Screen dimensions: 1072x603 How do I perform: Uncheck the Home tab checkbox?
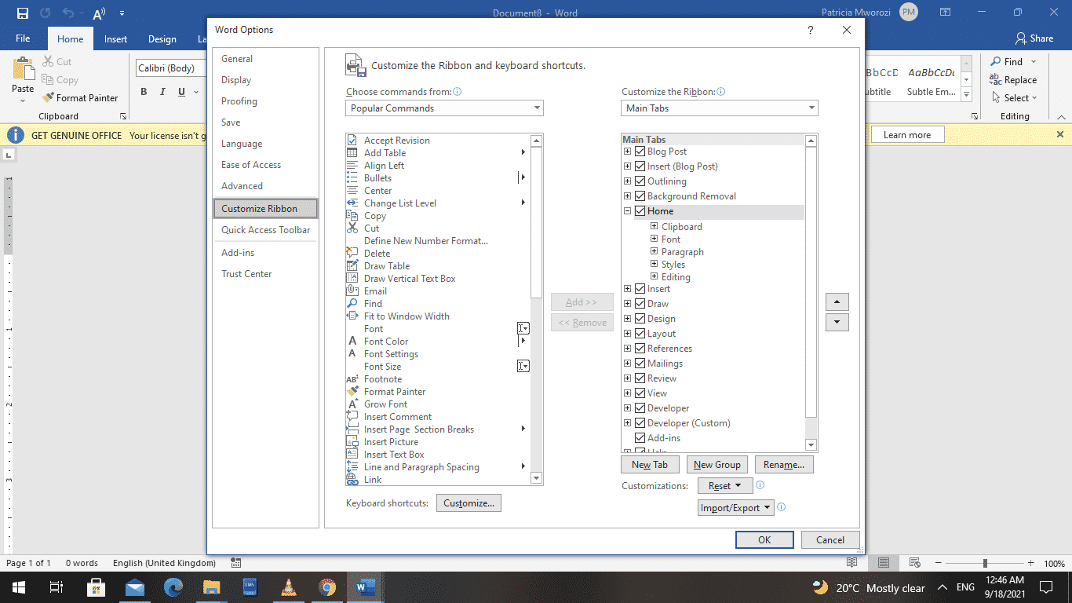point(640,210)
